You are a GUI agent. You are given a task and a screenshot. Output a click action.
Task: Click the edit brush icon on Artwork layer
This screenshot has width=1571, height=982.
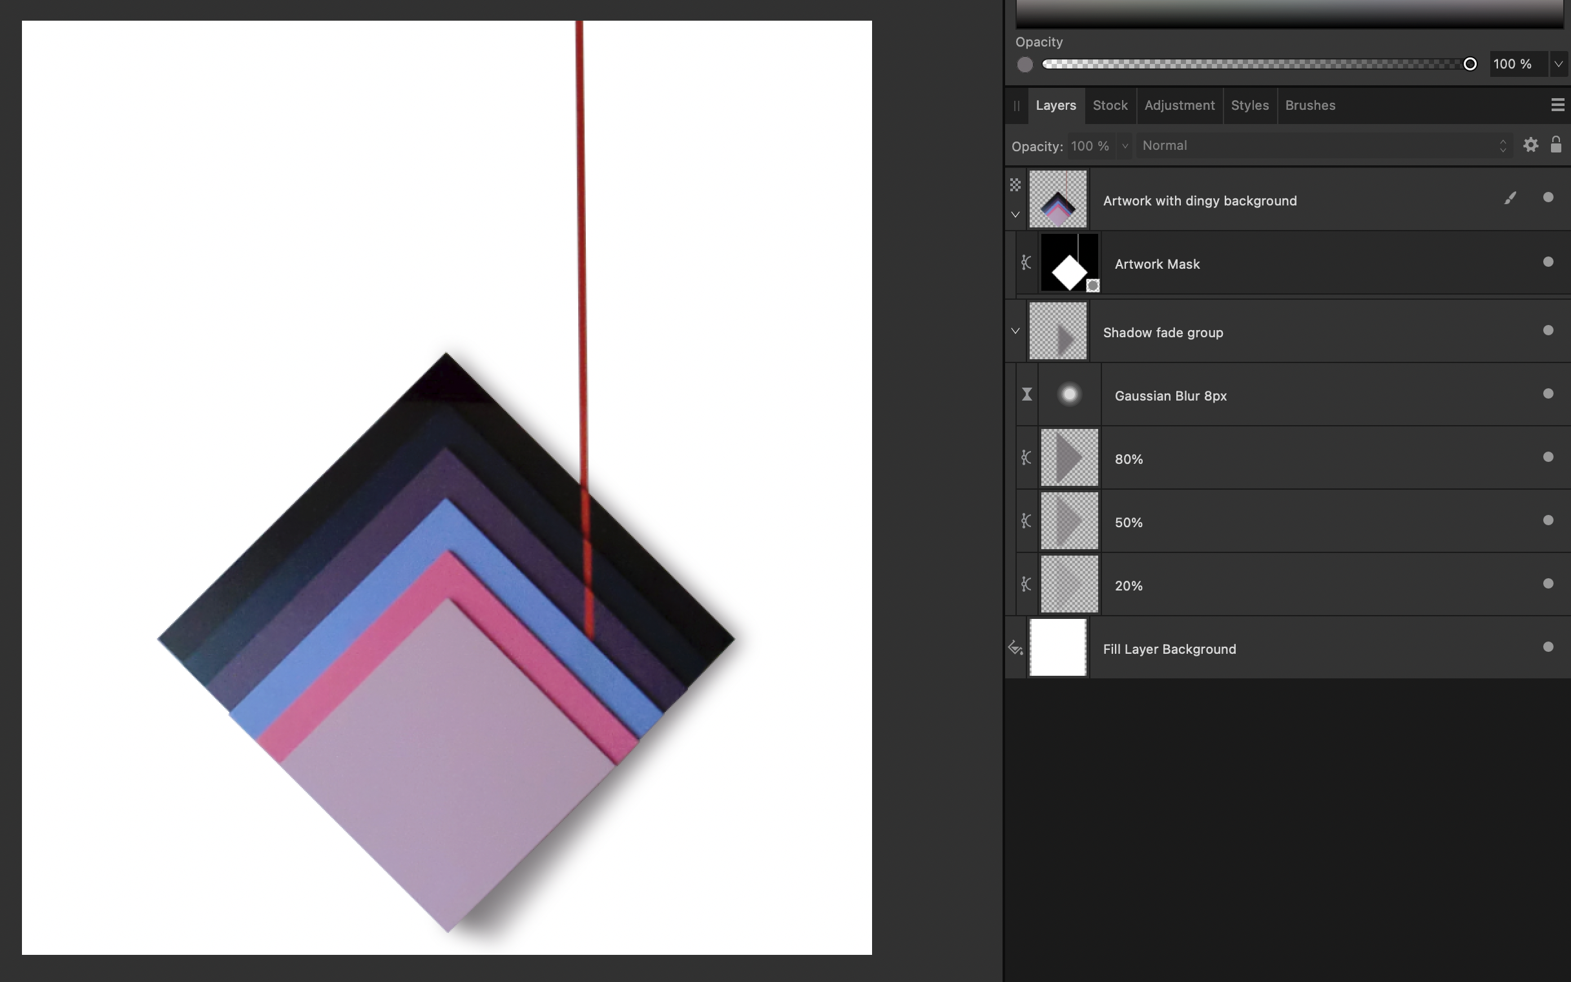tap(1510, 198)
